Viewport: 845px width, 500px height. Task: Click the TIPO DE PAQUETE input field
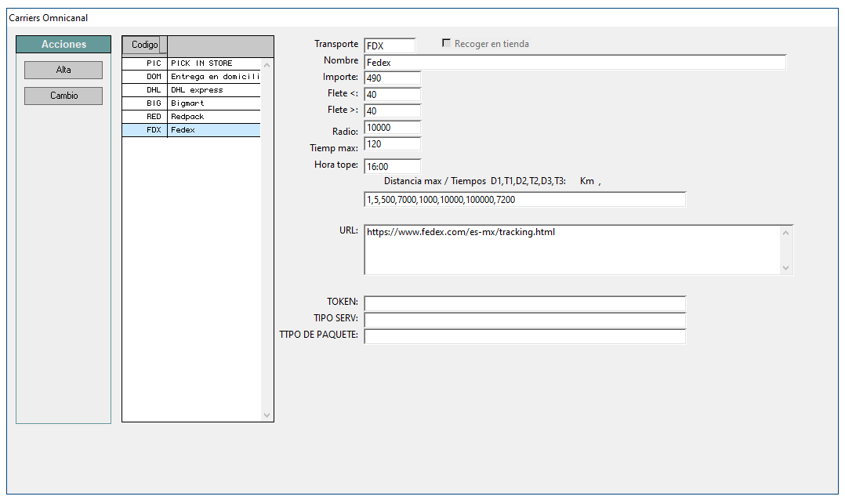click(x=525, y=337)
